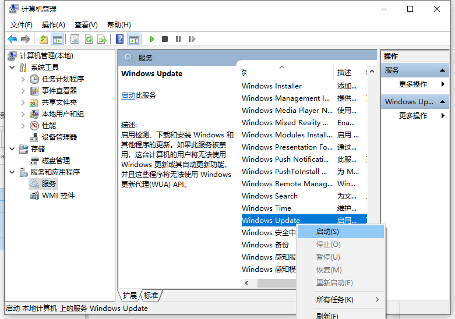Screen dimensions: 455x319
Task: Click the Export List toolbar icon
Action: 102,39
